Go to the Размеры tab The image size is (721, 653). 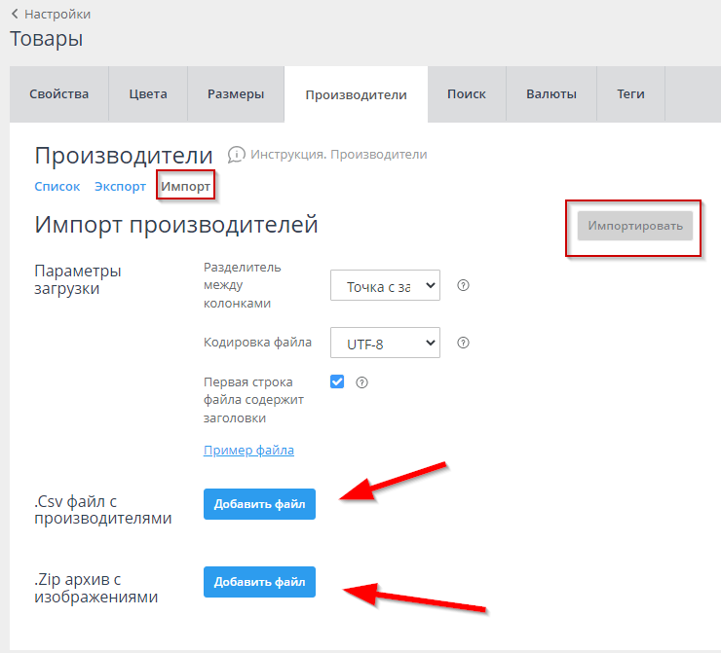[x=236, y=94]
